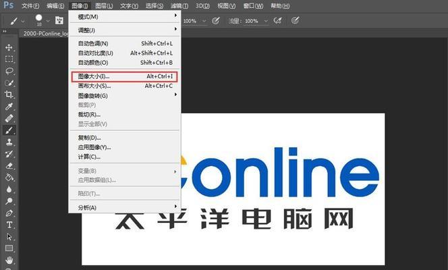Select the Type (T) tool
The height and width of the screenshot is (270, 448).
9,225
